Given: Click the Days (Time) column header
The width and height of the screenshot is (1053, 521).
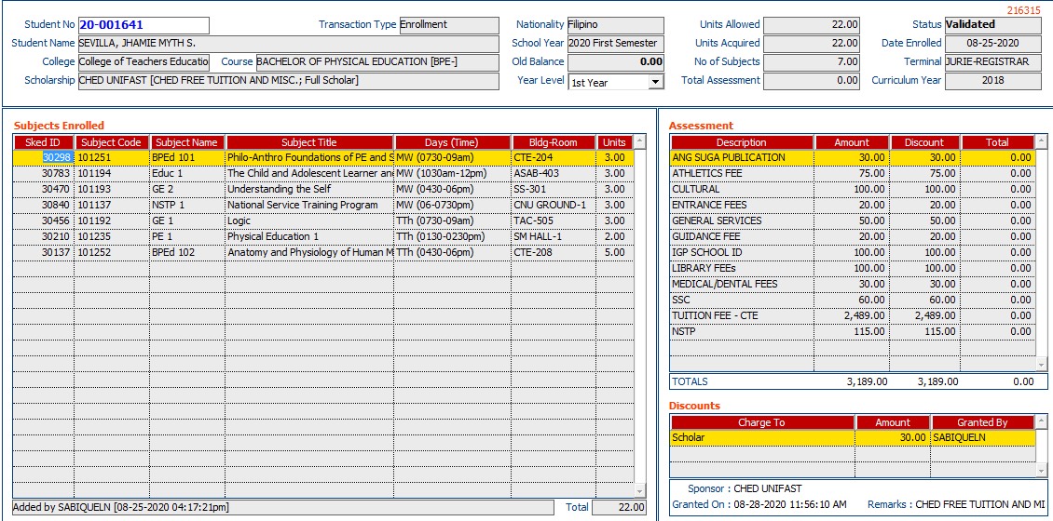Looking at the screenshot, I should tap(452, 142).
